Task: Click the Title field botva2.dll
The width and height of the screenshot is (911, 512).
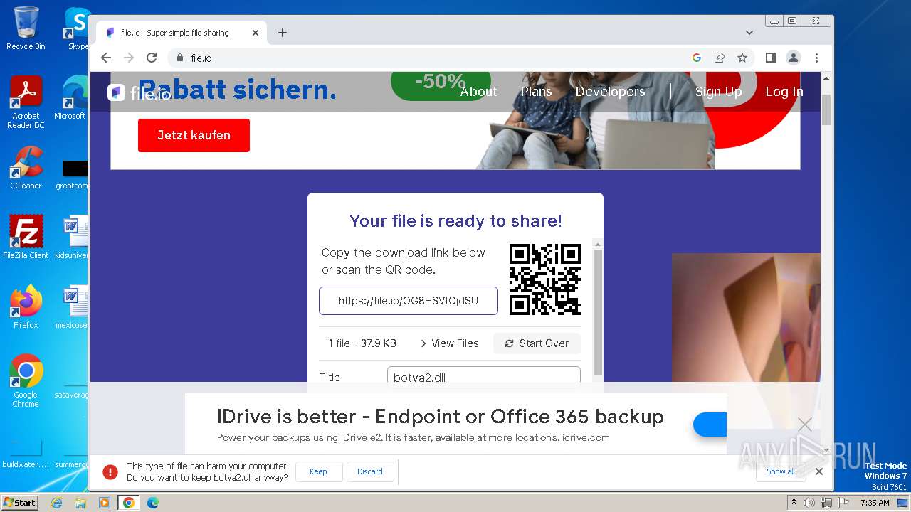Action: [484, 377]
